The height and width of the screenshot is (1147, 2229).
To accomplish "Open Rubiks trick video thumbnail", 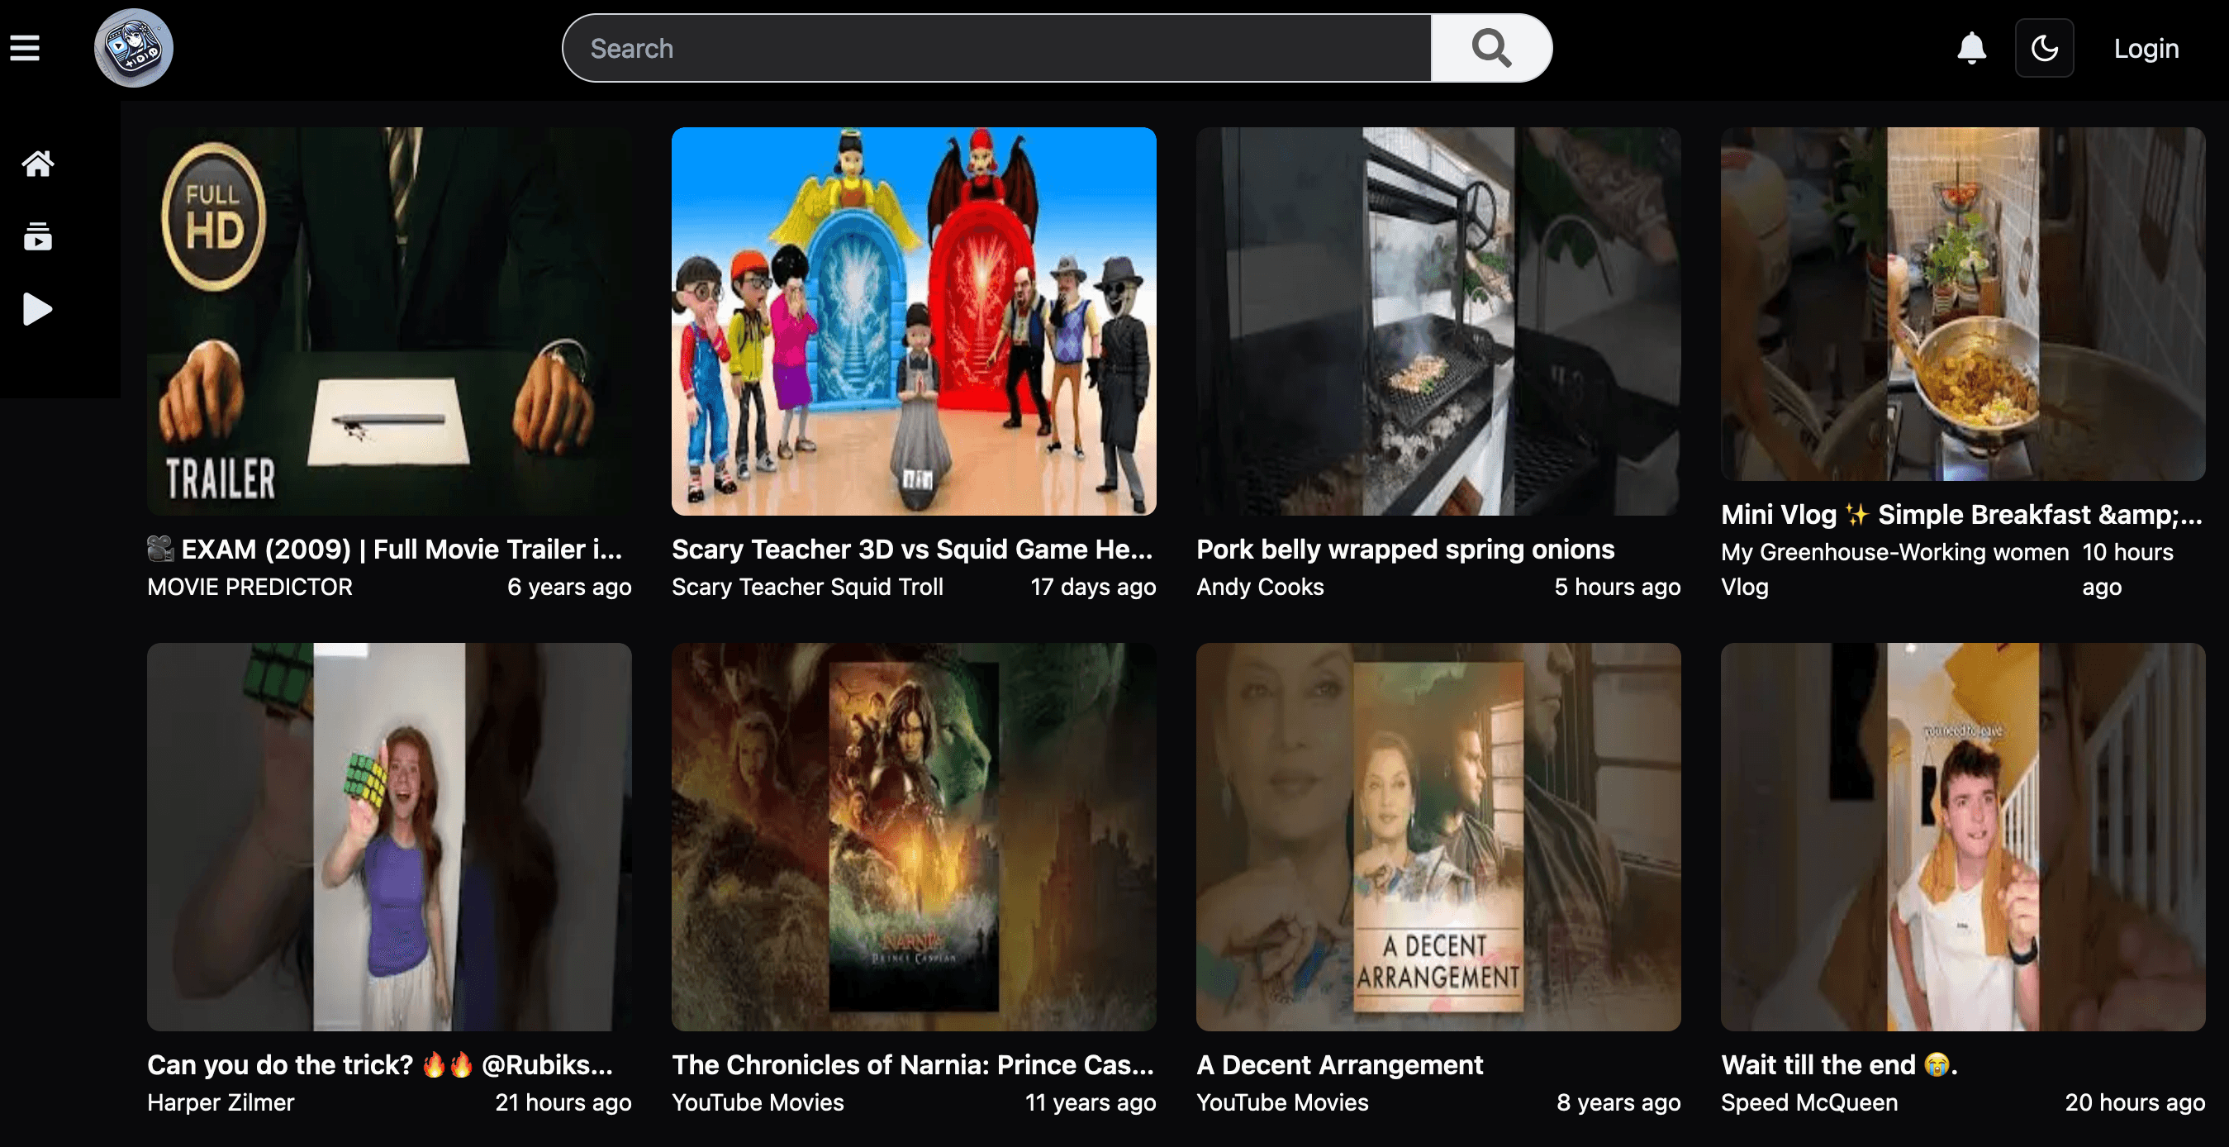I will click(x=388, y=836).
